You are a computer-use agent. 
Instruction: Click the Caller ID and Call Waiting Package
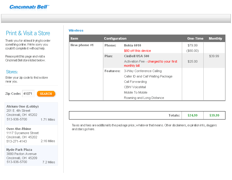148,76
